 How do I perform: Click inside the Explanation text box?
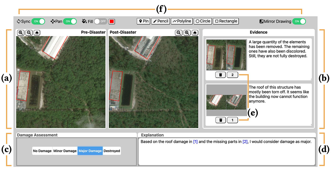(227, 151)
